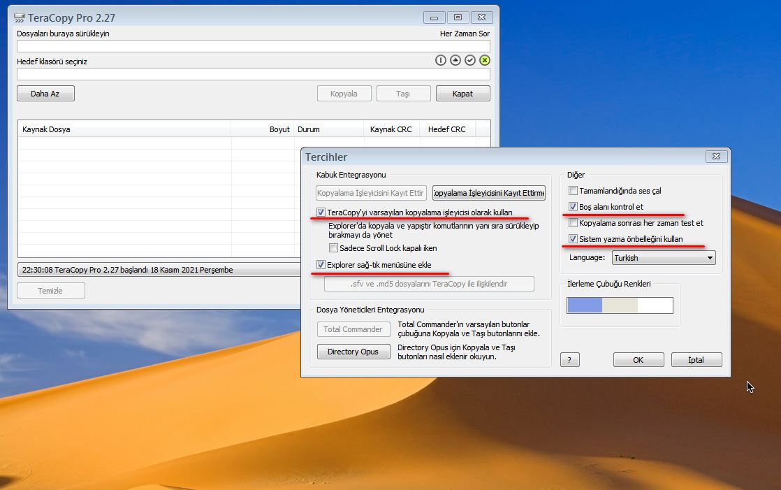
Task: Click the 'Dosyaları buraya sürükleyin' source field
Action: pyautogui.click(x=253, y=46)
